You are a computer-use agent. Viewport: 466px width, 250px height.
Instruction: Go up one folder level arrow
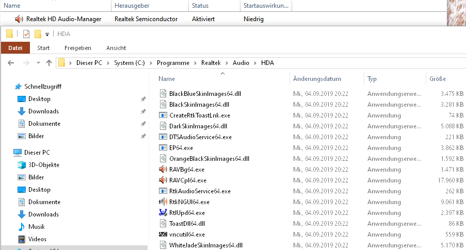[49, 63]
